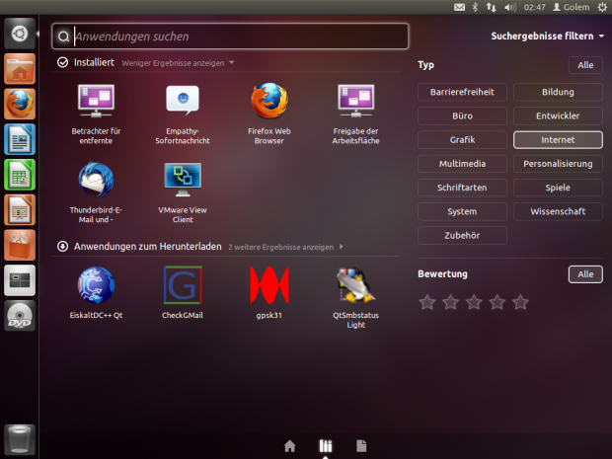Collapse results via Weniger Ergebnisse anzeigen
This screenshot has height=459, width=612.
click(178, 63)
